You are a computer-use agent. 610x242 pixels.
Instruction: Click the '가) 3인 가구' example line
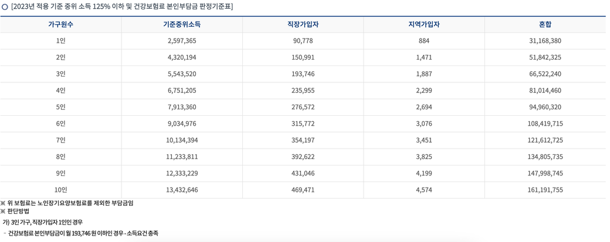pyautogui.click(x=45, y=222)
